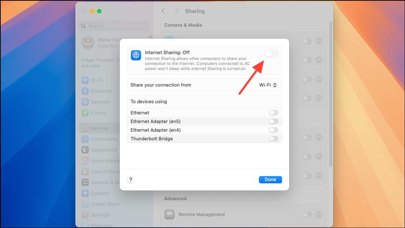Click the Remote Management binoculars icon
405x228 pixels.
click(x=170, y=215)
